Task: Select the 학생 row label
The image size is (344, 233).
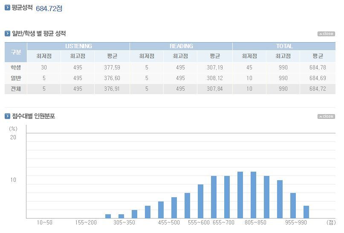Action: [x=16, y=68]
